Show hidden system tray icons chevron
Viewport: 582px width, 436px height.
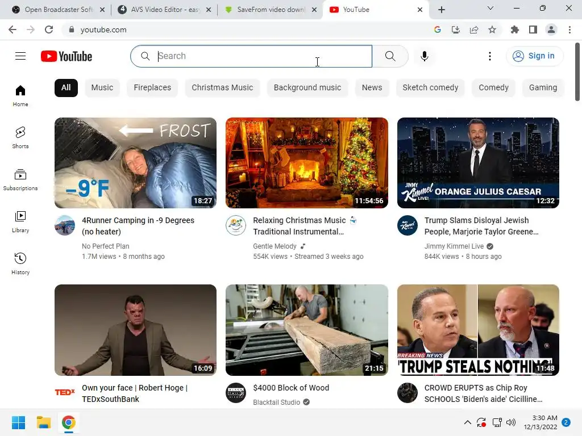(468, 422)
